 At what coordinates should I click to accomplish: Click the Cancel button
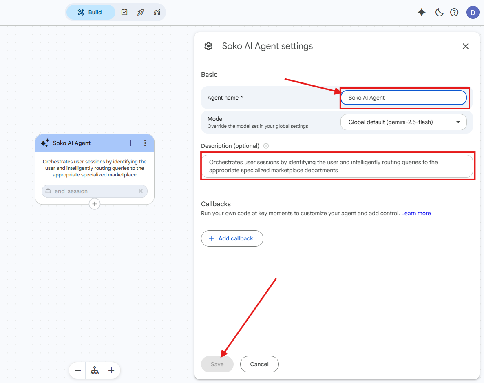coord(259,364)
